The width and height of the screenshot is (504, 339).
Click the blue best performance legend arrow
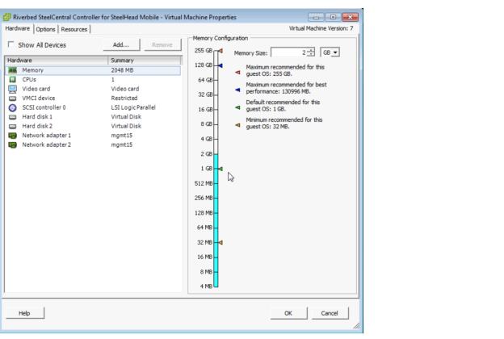click(x=237, y=90)
